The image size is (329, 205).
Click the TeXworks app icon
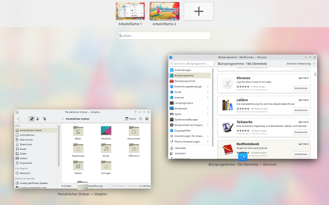[x=228, y=127]
